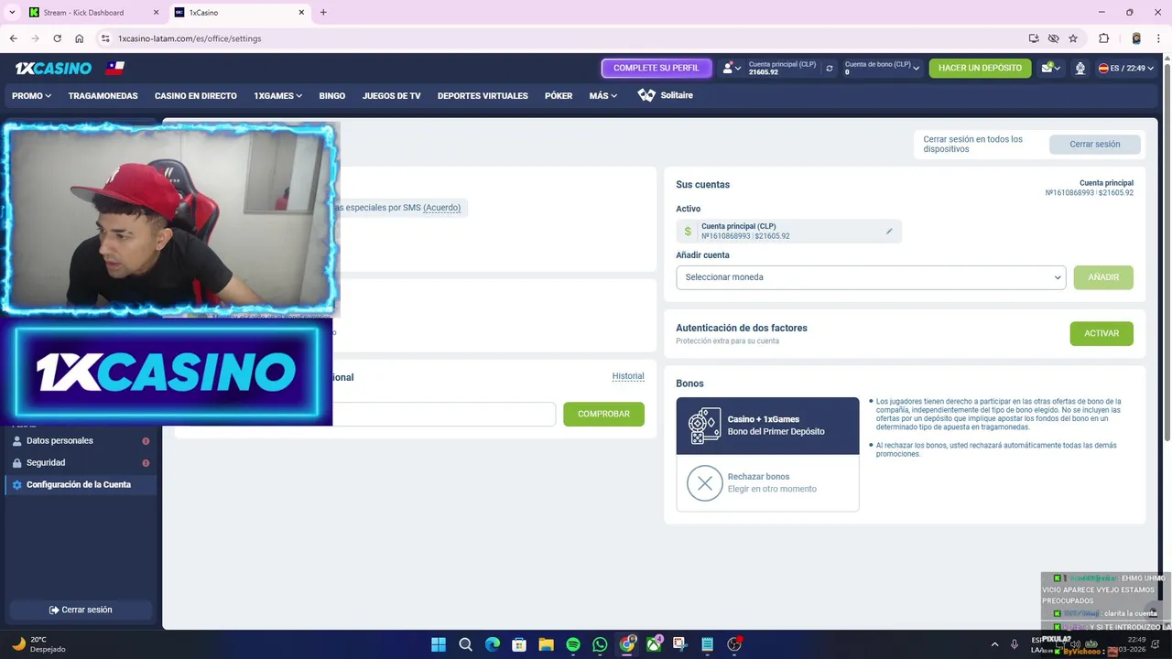
Task: Open the browser tab search dropdown
Action: [12, 13]
